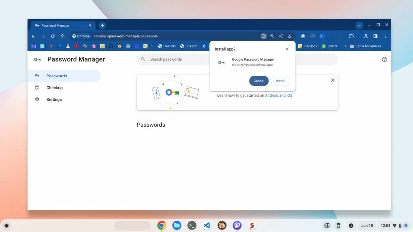Click the address bar URL
The width and height of the screenshot is (413, 232).
tap(126, 36)
